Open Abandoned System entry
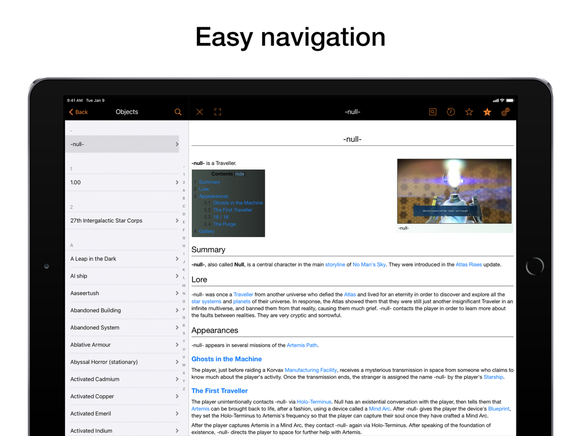 122,328
